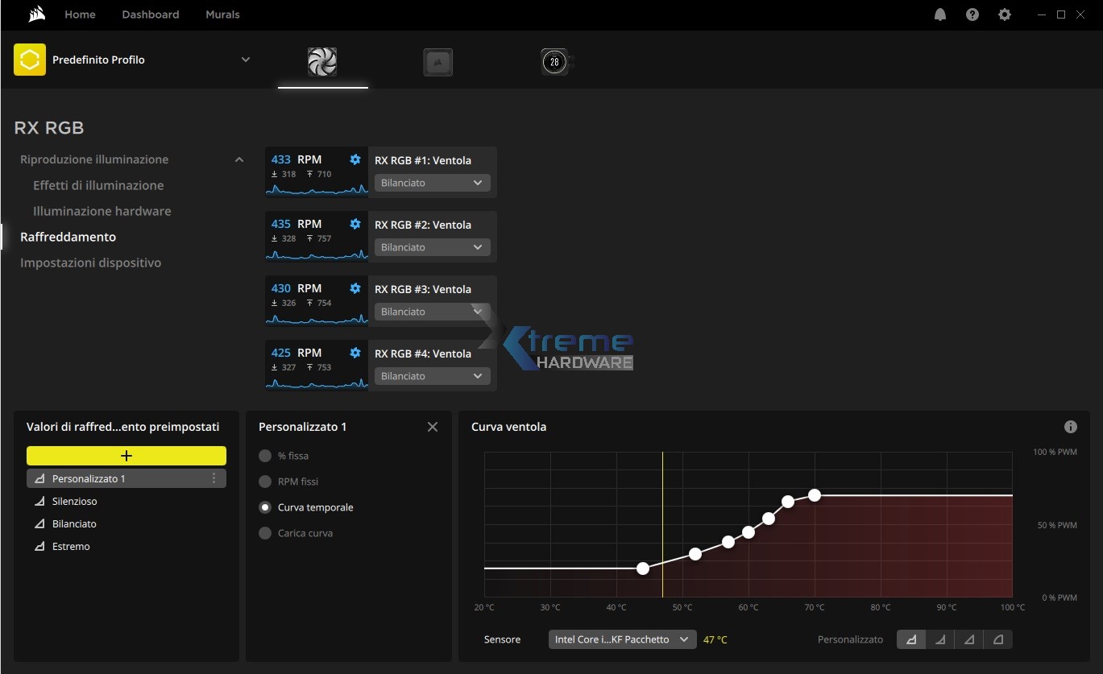Click the fan curve info icon

tap(1071, 427)
